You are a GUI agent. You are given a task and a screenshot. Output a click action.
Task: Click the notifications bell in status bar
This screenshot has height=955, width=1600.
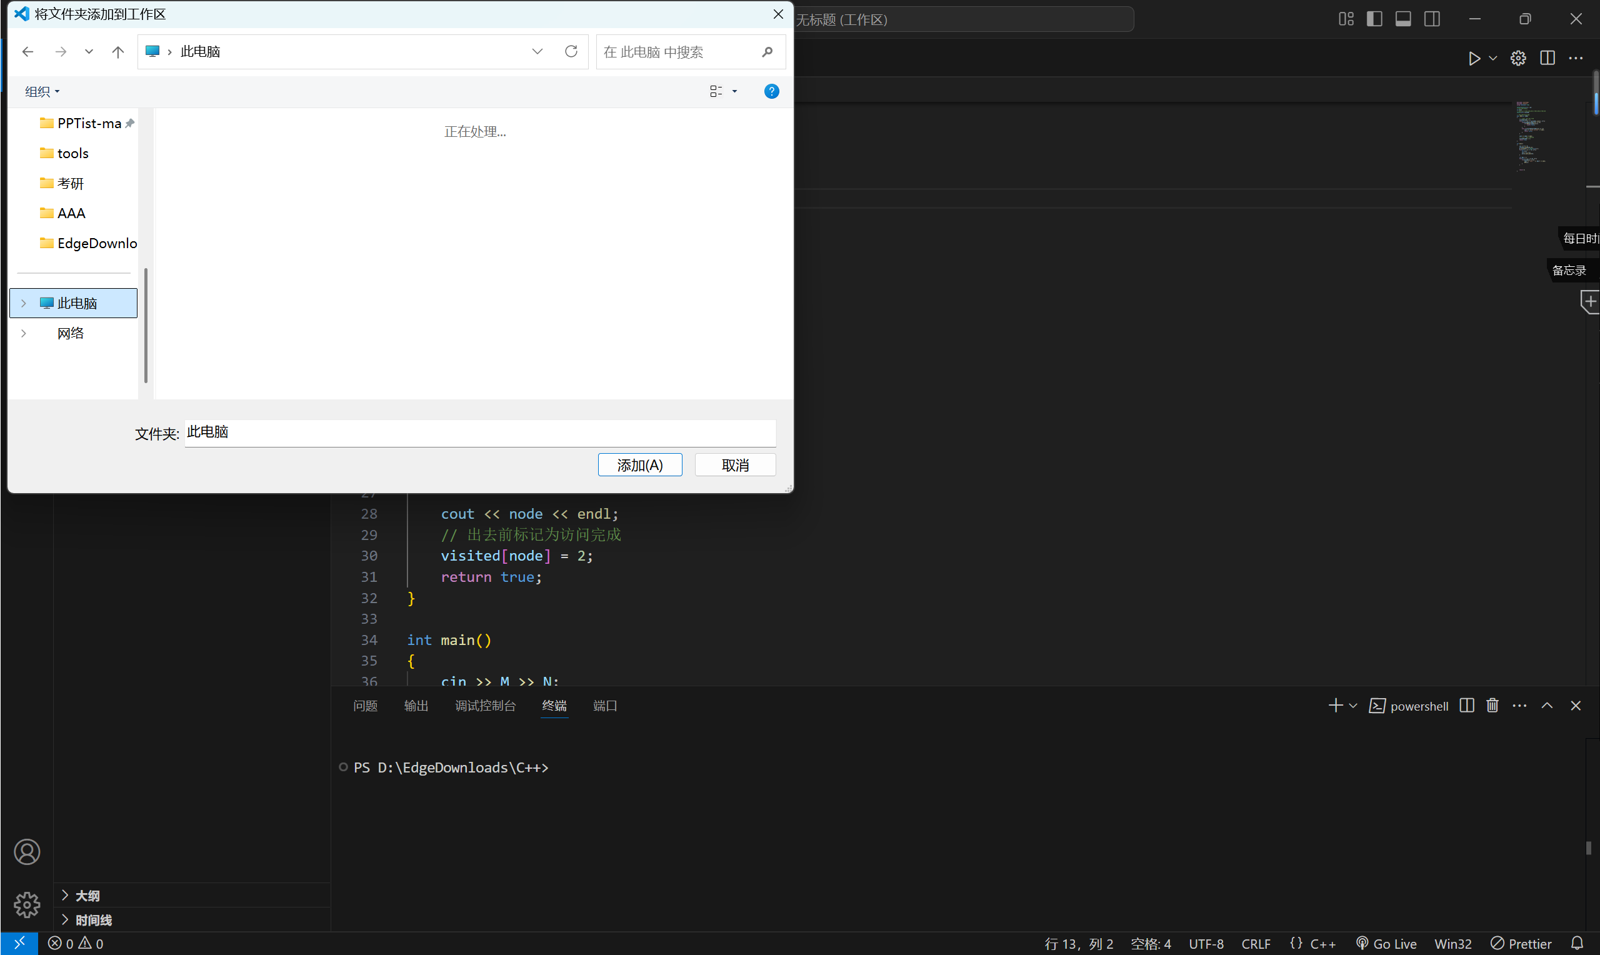pyautogui.click(x=1577, y=943)
